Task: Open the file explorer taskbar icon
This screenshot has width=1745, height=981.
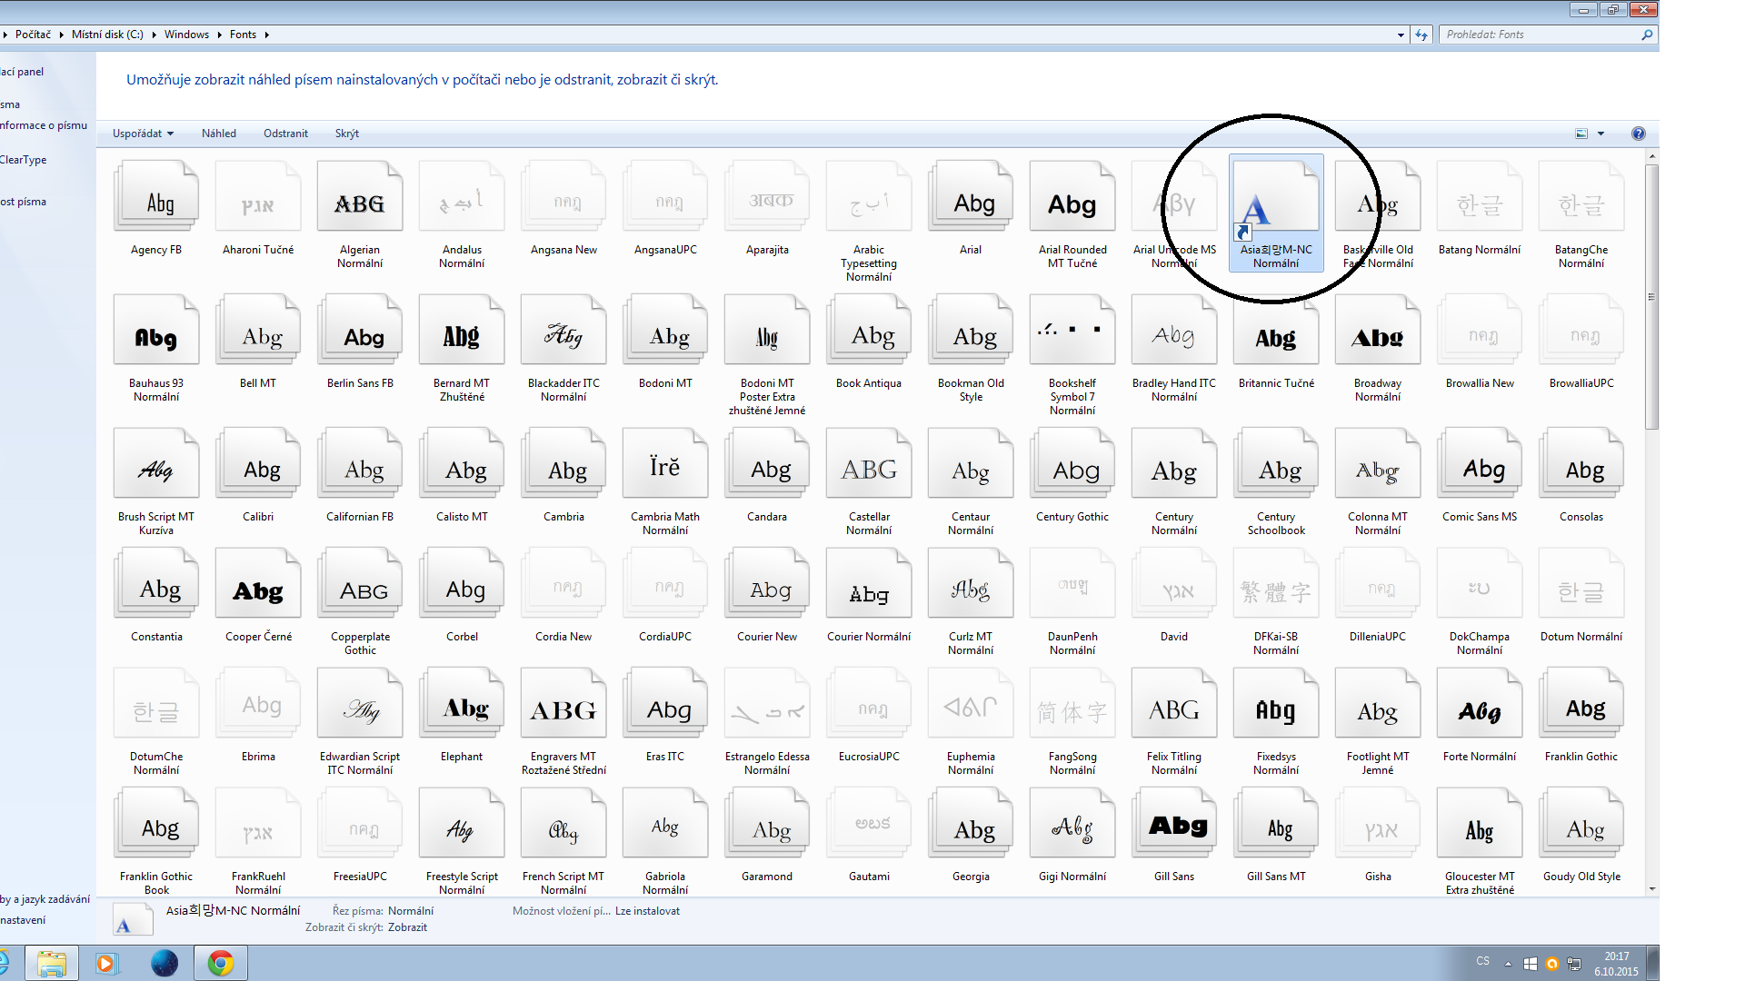Action: (52, 963)
